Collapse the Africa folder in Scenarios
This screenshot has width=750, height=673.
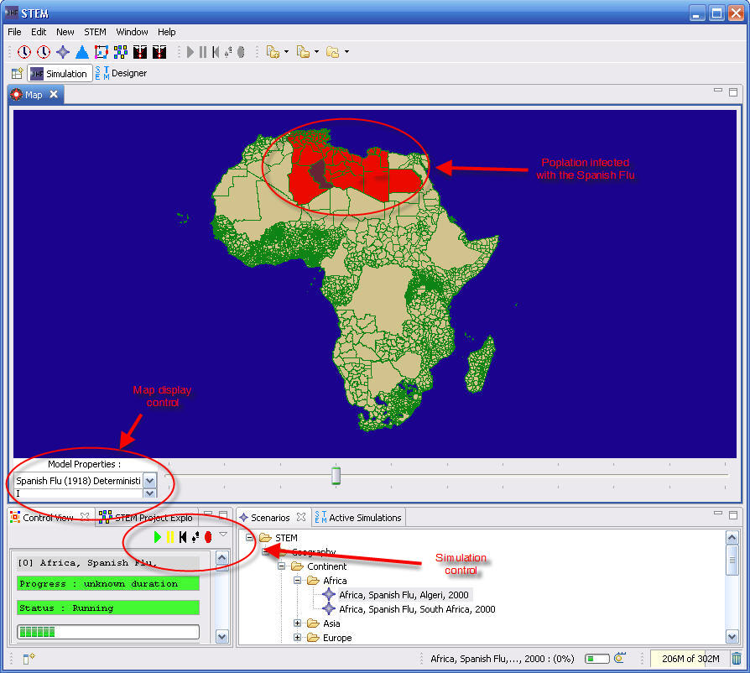298,581
